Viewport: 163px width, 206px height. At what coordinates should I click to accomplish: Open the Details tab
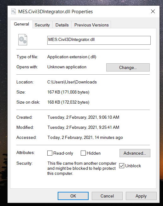(62, 25)
